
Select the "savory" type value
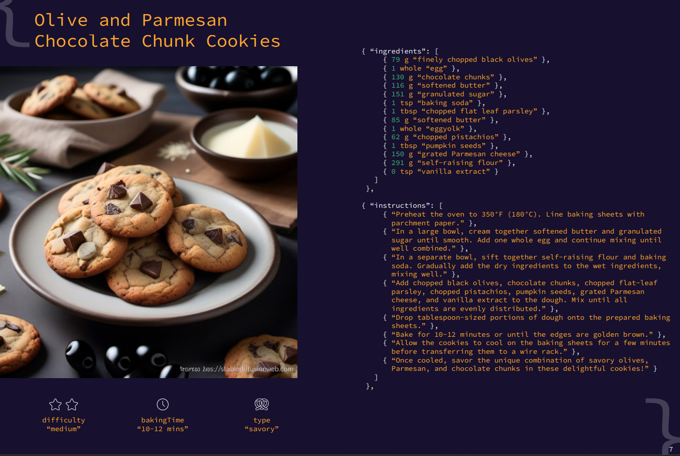pyautogui.click(x=261, y=429)
